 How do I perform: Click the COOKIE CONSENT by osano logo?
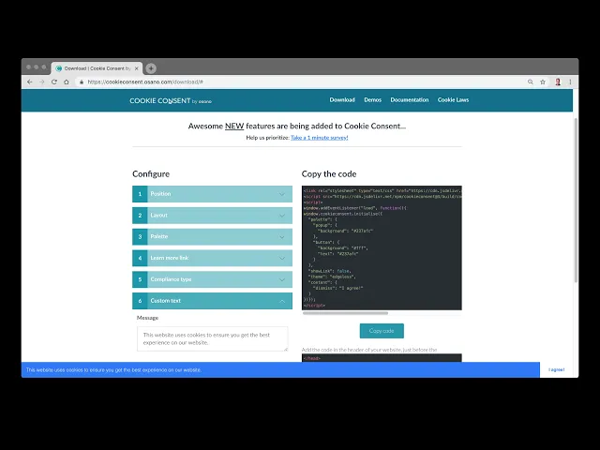point(171,100)
